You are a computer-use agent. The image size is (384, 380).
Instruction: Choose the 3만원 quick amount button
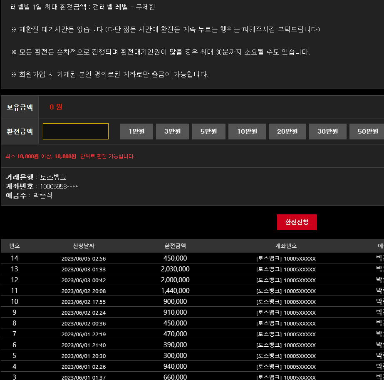pyautogui.click(x=173, y=132)
